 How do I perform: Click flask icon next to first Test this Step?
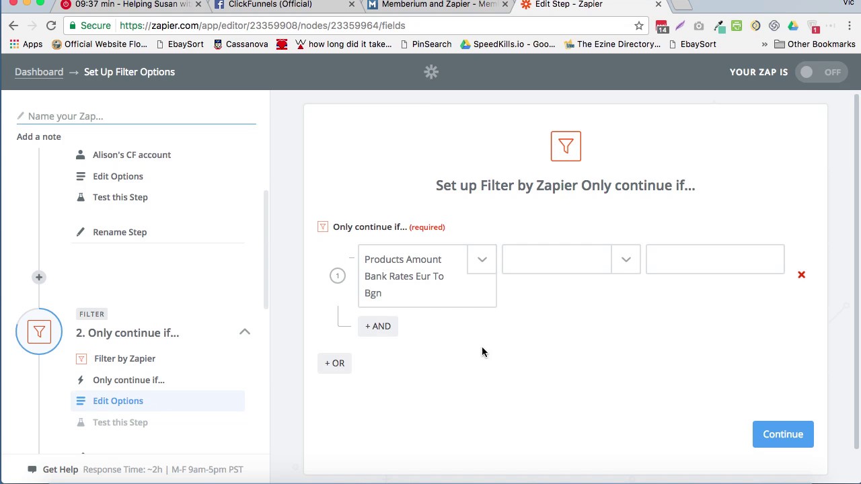point(81,197)
